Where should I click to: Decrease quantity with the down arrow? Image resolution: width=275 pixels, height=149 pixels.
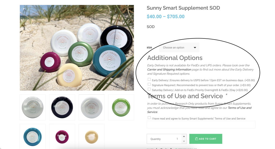click(184, 141)
